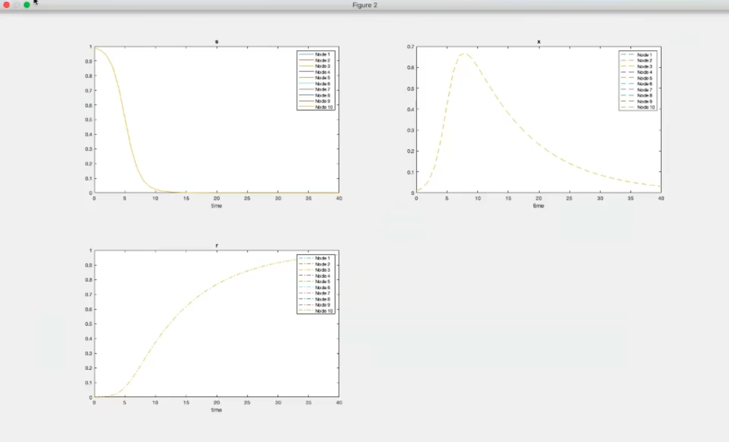Click the "time" axis label under the r plot
This screenshot has height=442, width=729.
(216, 410)
